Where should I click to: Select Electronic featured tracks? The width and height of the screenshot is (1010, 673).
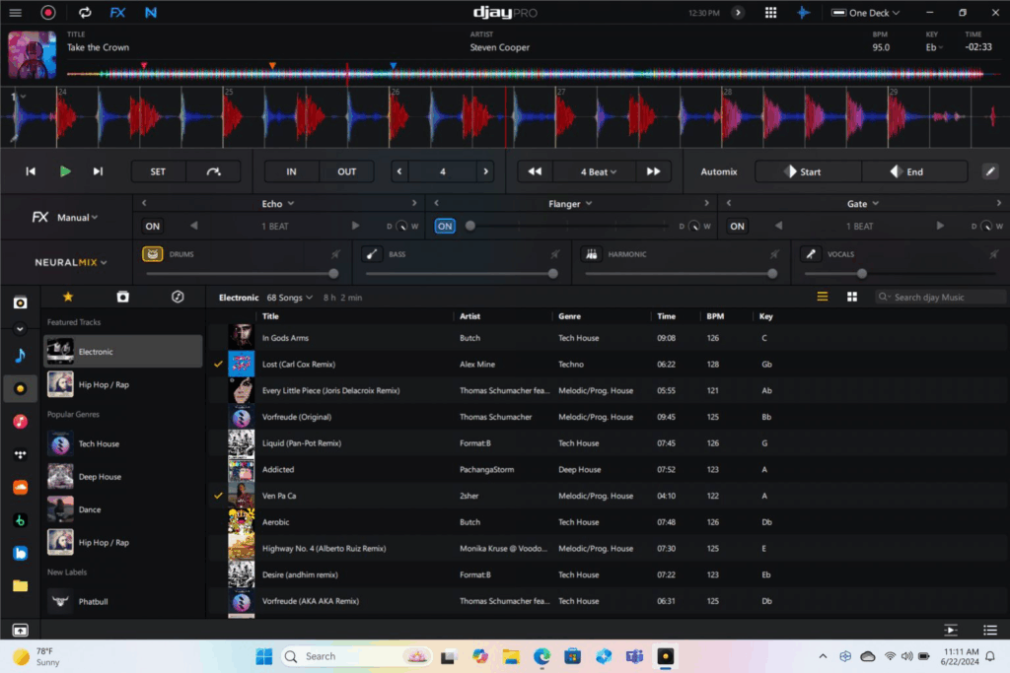pos(123,352)
